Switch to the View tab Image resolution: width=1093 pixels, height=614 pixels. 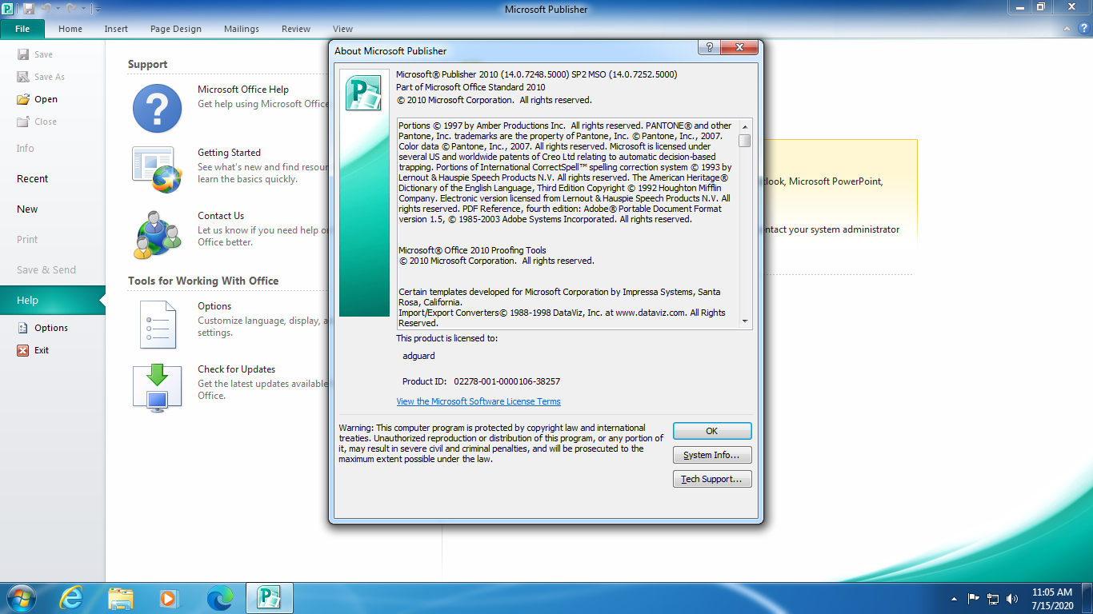(343, 29)
